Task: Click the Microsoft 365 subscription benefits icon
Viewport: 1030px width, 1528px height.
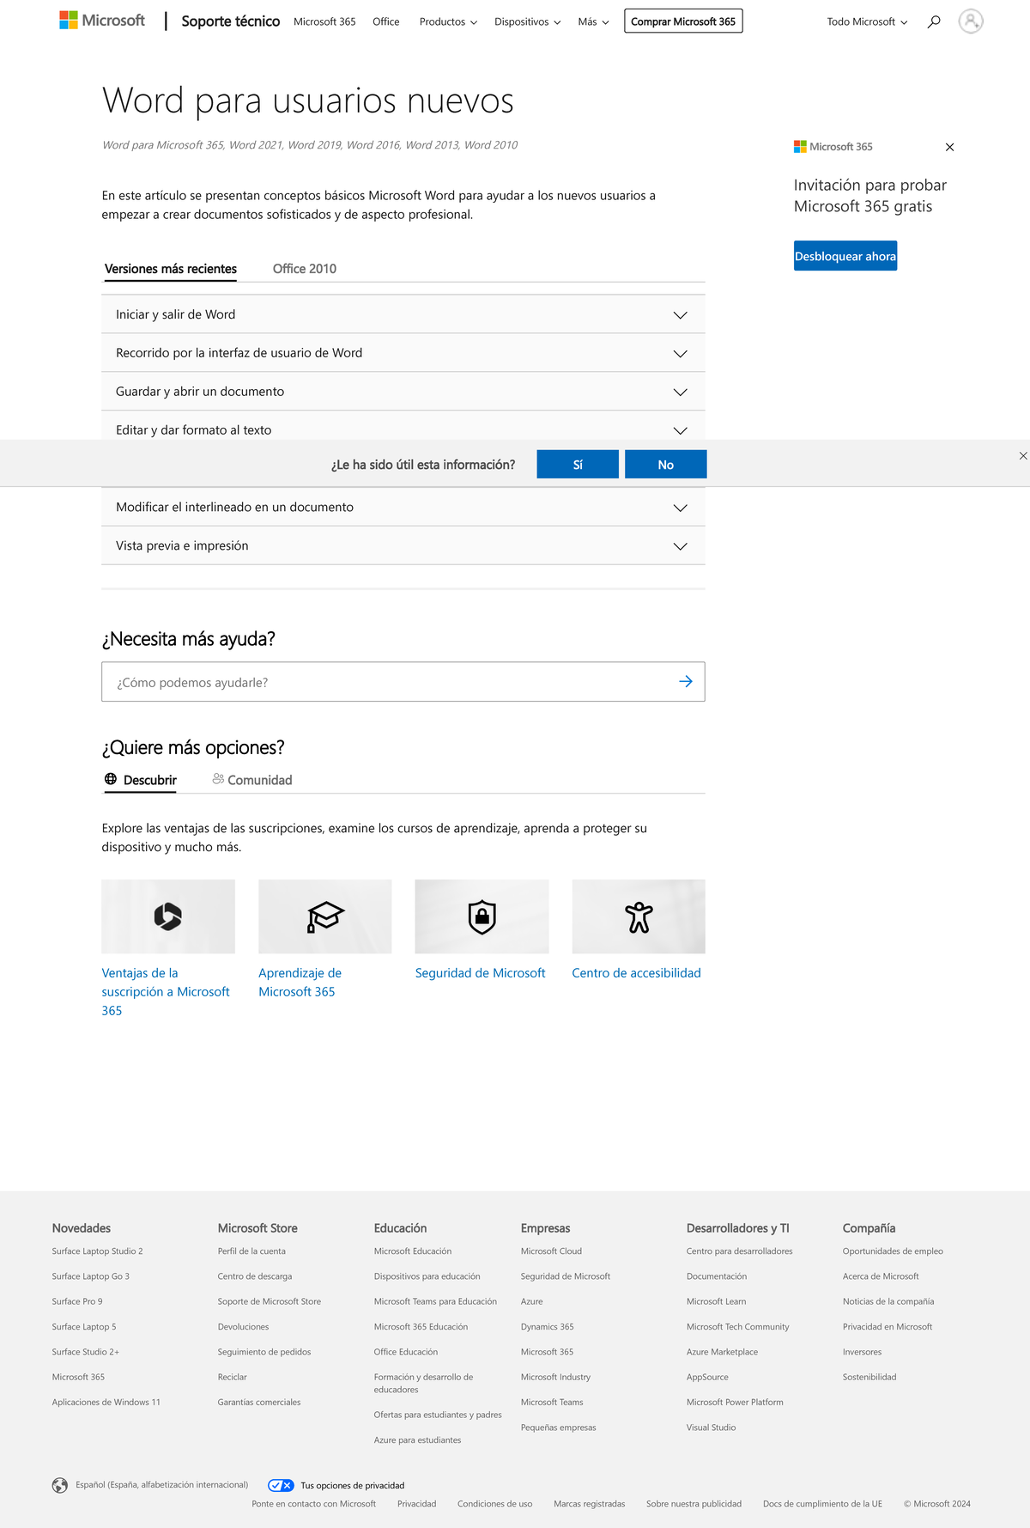Action: coord(167,916)
